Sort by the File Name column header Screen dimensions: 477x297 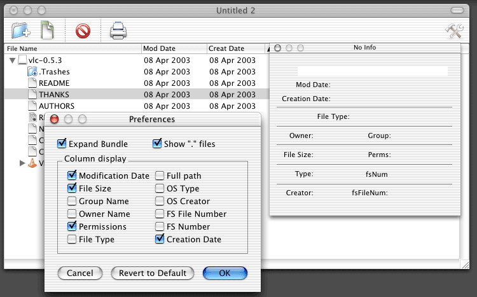click(x=72, y=48)
